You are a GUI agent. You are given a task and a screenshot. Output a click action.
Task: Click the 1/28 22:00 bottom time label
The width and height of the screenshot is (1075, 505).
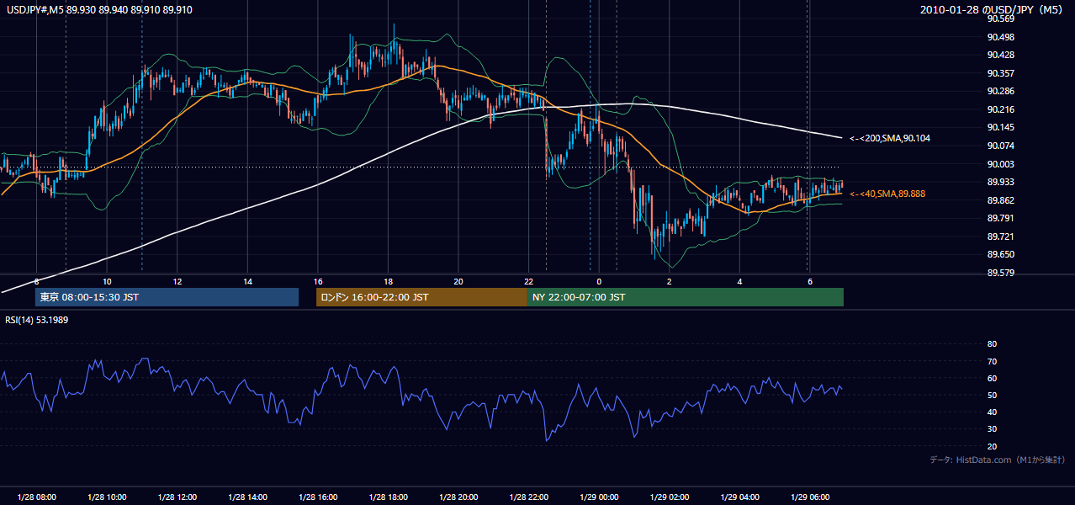coord(529,497)
